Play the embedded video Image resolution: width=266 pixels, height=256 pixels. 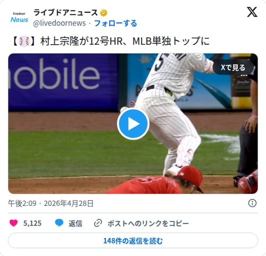coord(133,123)
